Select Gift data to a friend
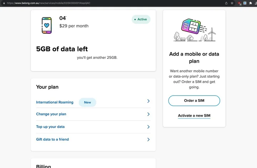Screen dimensions: 257x168 click(52, 139)
